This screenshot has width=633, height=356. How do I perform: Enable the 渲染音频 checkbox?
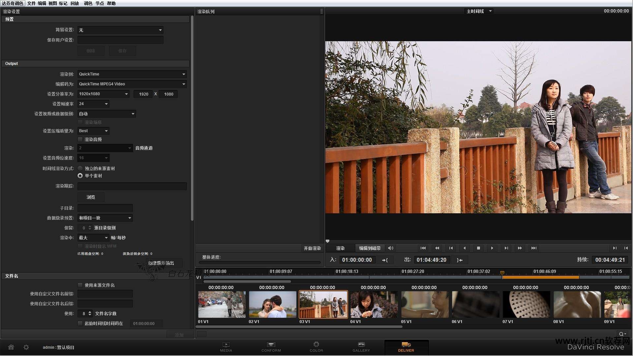click(80, 139)
